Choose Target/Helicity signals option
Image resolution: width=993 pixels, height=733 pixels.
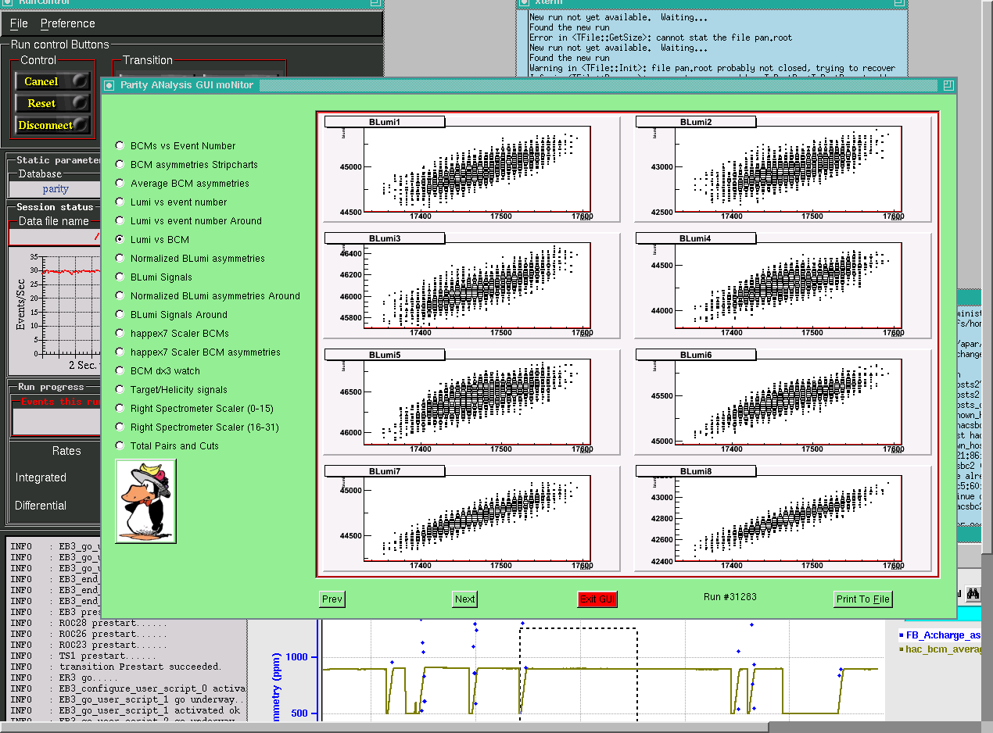120,389
